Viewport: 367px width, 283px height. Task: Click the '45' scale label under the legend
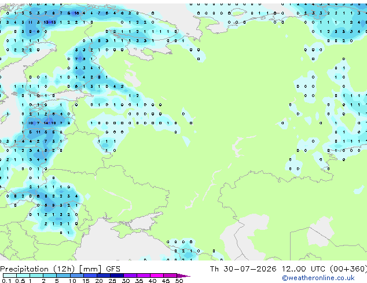[x=166, y=281]
